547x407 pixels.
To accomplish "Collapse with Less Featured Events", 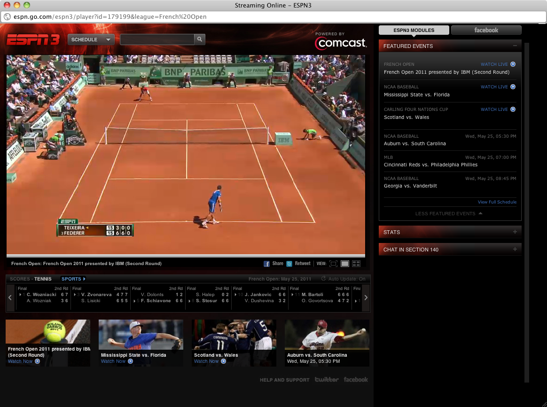I will coord(449,213).
